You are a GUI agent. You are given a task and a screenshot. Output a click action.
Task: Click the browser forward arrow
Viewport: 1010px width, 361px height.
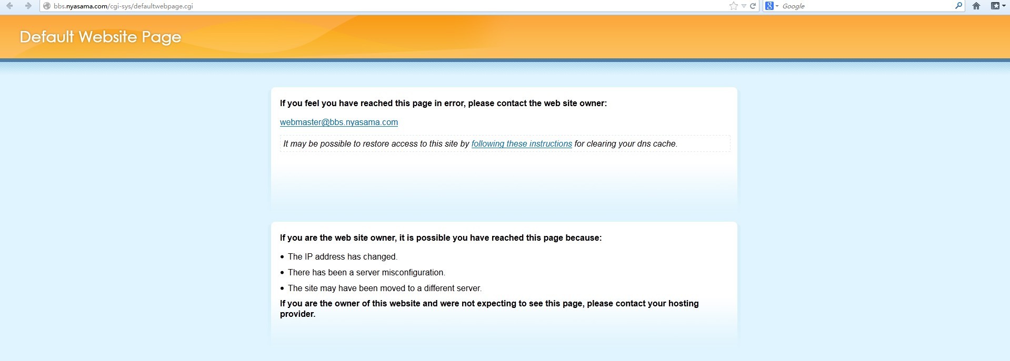(28, 6)
